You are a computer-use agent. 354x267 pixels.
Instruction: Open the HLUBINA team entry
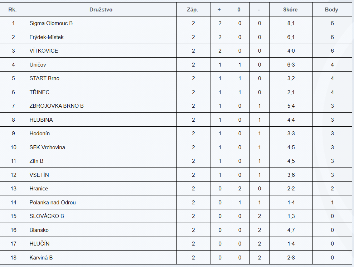41,120
